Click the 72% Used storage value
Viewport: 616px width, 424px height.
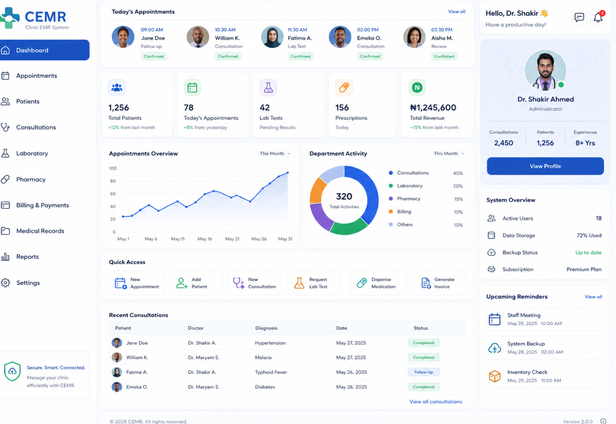[589, 236]
